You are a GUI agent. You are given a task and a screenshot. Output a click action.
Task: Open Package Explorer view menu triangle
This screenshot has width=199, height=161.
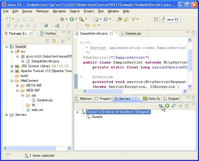click(69, 39)
